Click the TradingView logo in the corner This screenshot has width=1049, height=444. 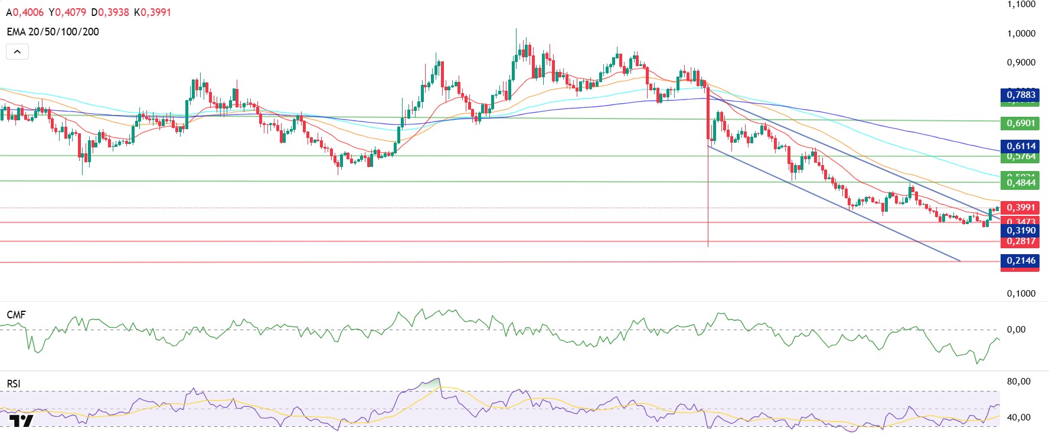click(22, 421)
